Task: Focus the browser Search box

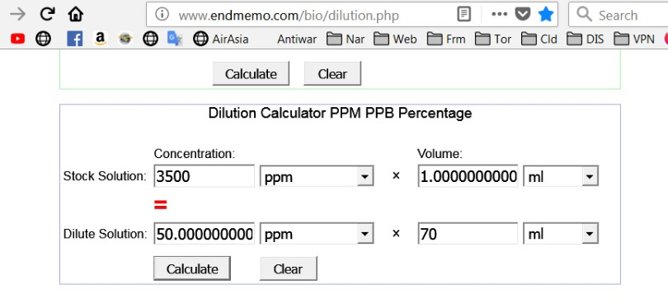Action: pyautogui.click(x=619, y=15)
